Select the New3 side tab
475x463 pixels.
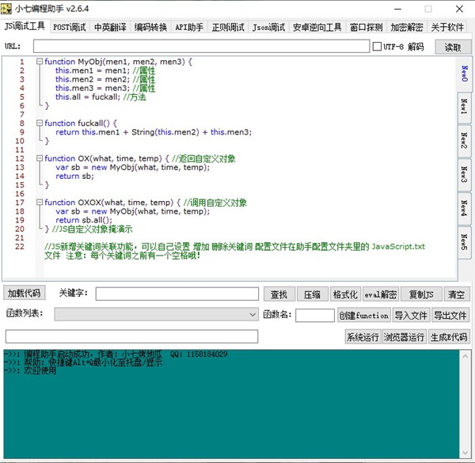click(465, 174)
